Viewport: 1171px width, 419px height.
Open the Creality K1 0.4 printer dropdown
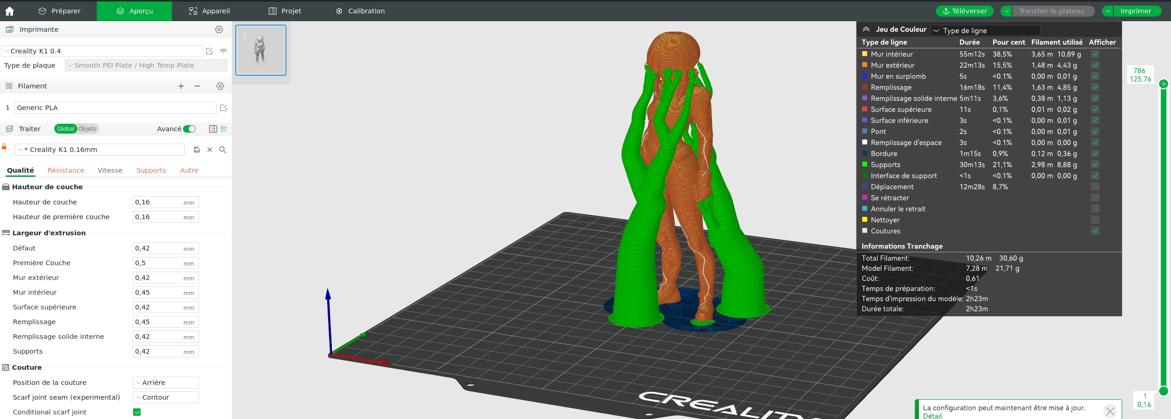tap(102, 51)
